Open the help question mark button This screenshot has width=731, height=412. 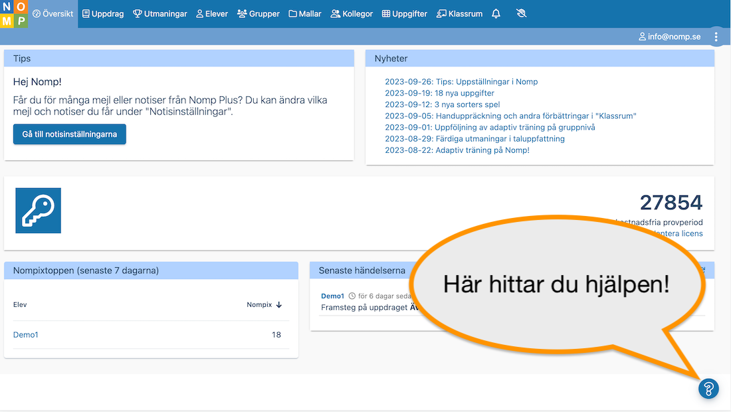point(708,389)
